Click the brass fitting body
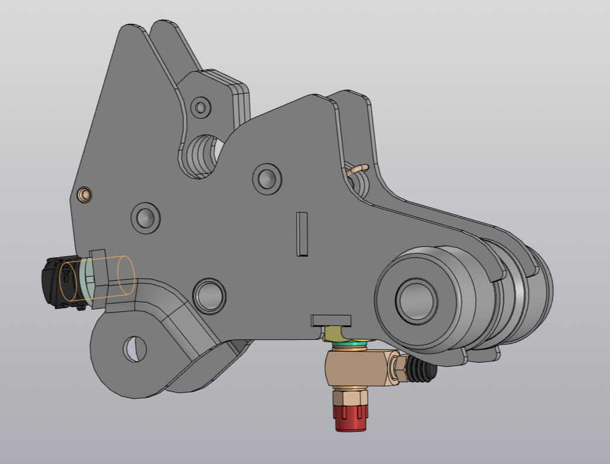610x464 pixels. tap(355, 369)
